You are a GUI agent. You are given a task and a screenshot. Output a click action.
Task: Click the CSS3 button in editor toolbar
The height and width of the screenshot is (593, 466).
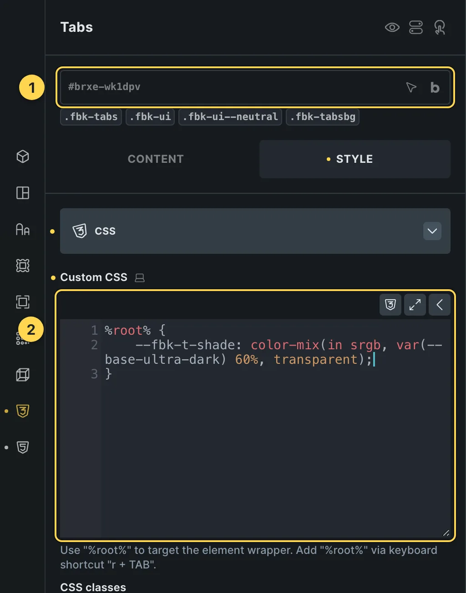point(390,305)
